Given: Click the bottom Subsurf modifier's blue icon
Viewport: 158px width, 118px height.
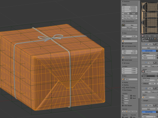Looking at the screenshot, I should tap(146, 106).
